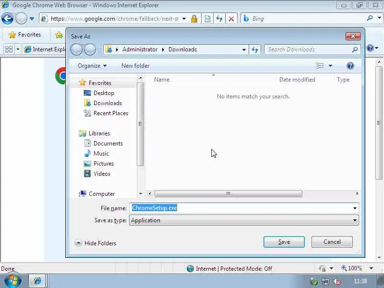Click the Add to Favorites bar star icon
Image resolution: width=384 pixels, height=288 pixels.
tap(59, 35)
